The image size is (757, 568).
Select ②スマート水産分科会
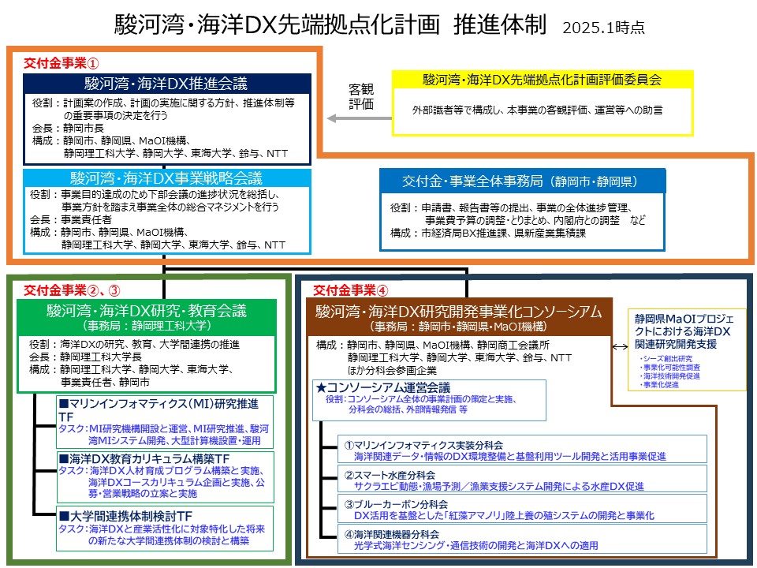(390, 475)
